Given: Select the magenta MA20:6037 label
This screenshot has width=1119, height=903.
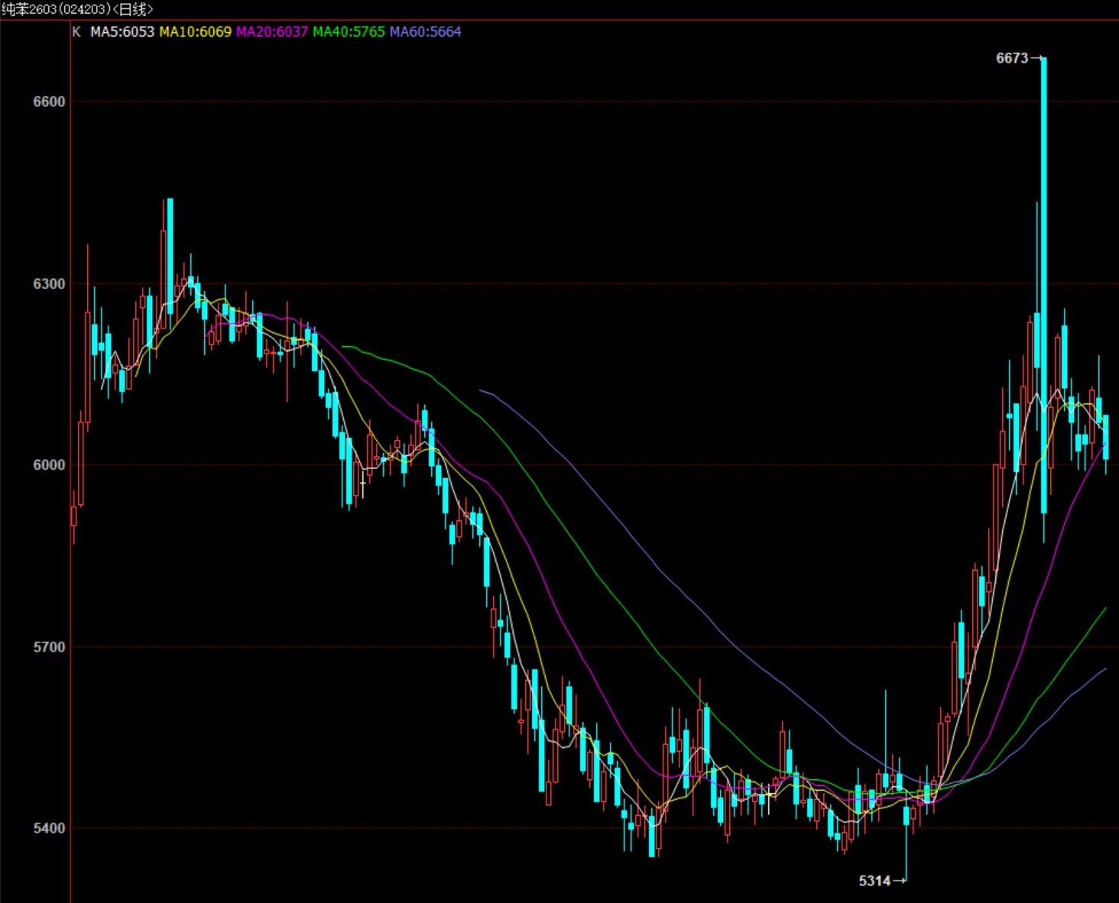Looking at the screenshot, I should pos(272,31).
